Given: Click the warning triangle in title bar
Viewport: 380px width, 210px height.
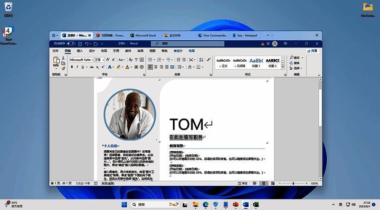Looking at the screenshot, I should pyautogui.click(x=263, y=44).
